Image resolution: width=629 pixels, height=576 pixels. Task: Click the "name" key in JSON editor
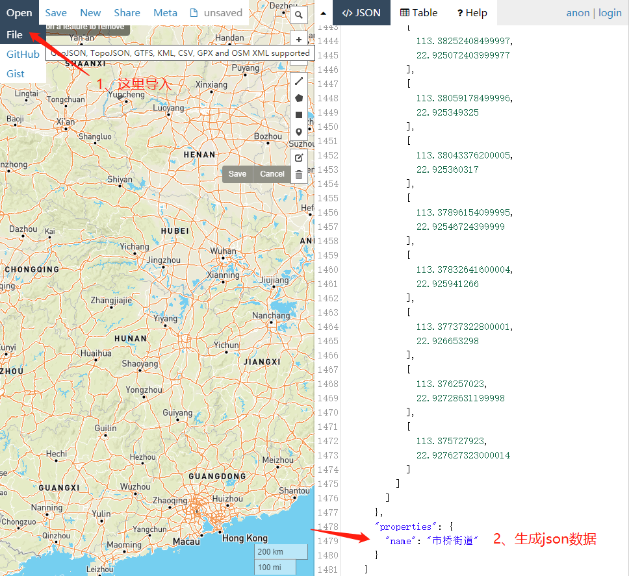tap(400, 541)
